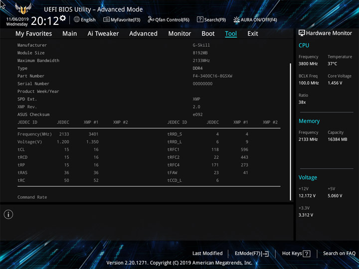Change language via English button

click(x=88, y=19)
